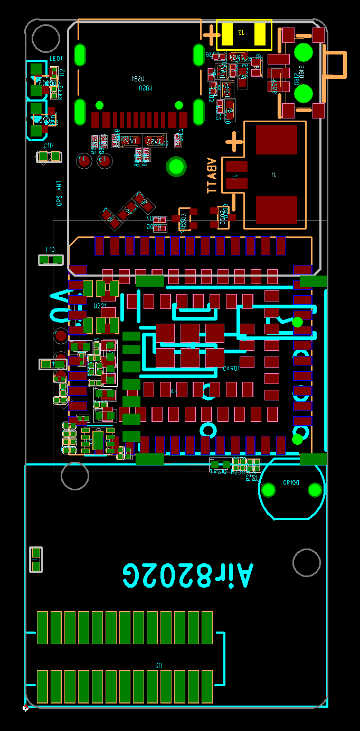Image resolution: width=360 pixels, height=731 pixels.
Task: Click the TVS3 component footprint
Action: point(155,141)
